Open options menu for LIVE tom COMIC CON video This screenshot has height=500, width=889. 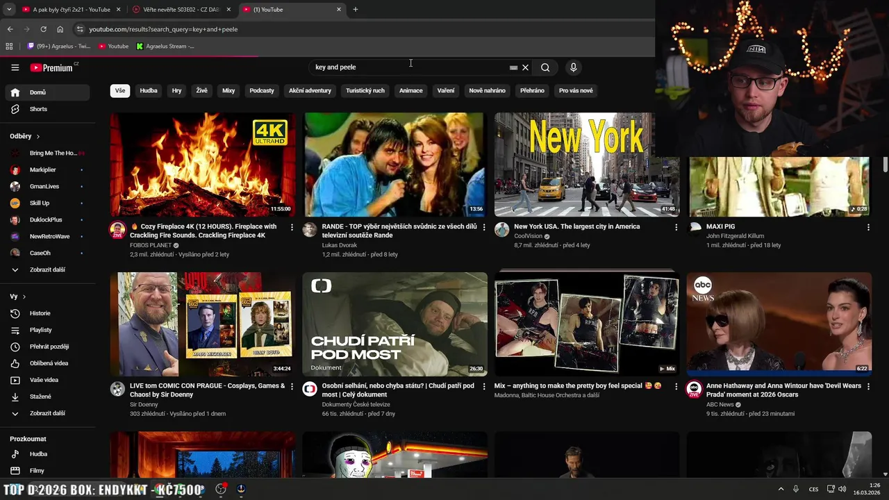[292, 387]
